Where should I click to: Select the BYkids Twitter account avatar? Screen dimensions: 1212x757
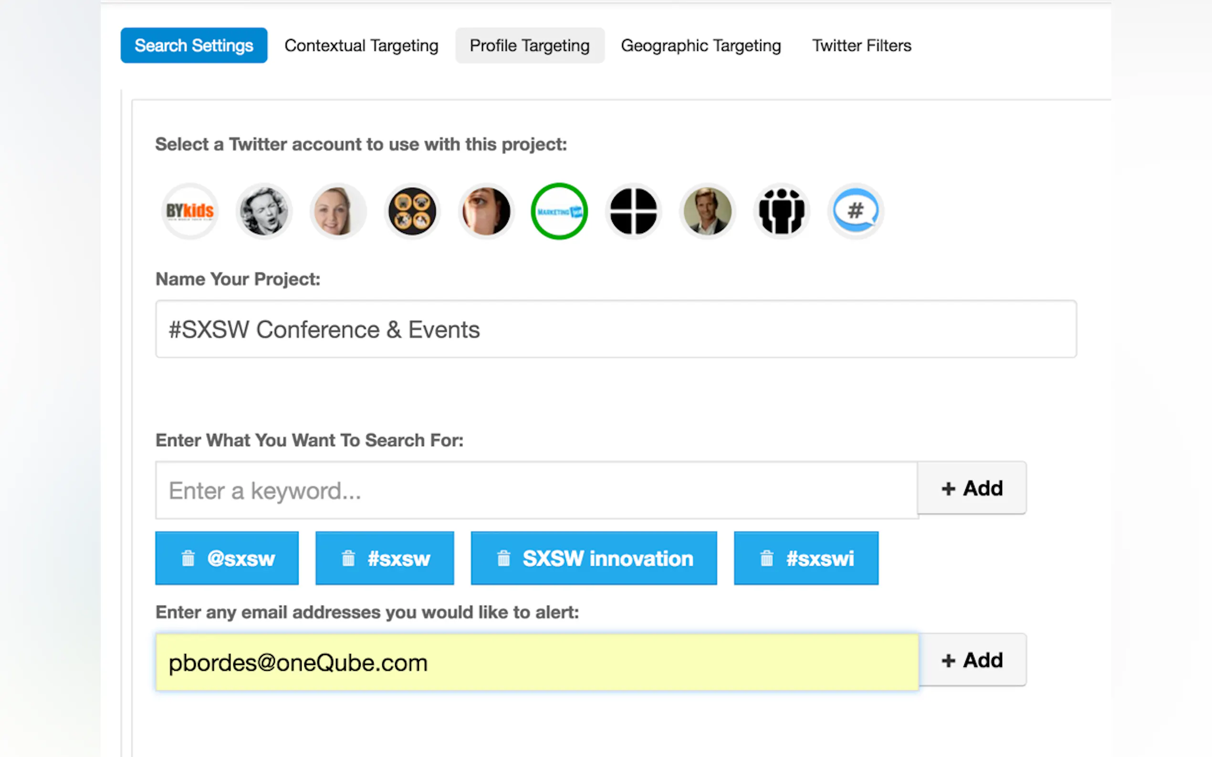[x=190, y=211]
